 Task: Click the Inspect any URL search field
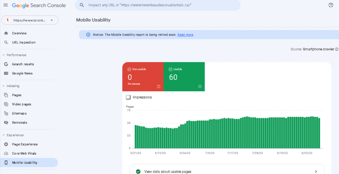tap(158, 5)
